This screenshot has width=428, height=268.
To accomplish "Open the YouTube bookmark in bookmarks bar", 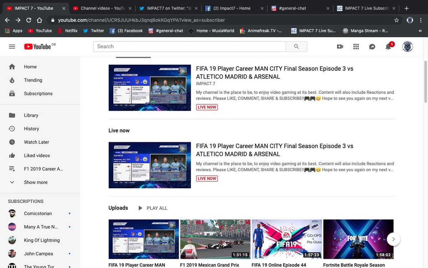I will (40, 31).
